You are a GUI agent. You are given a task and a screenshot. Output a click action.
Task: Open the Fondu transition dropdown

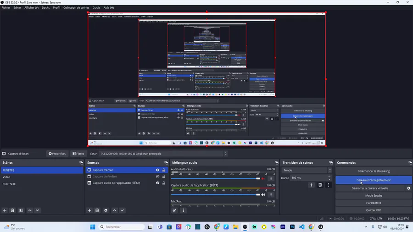point(307,170)
